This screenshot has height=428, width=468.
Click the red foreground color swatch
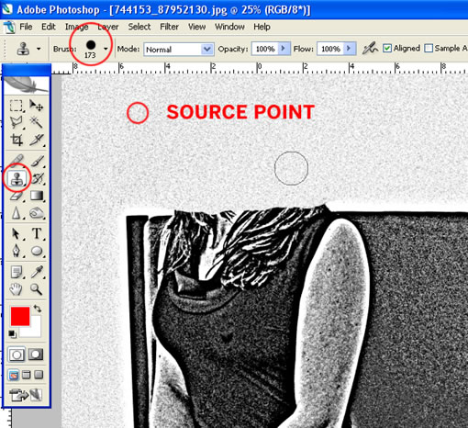[x=20, y=317]
